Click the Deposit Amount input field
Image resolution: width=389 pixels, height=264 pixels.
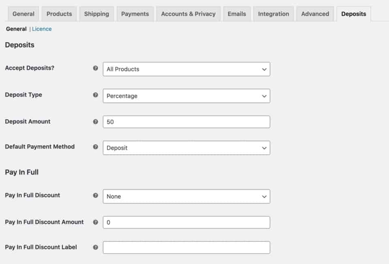coord(186,121)
